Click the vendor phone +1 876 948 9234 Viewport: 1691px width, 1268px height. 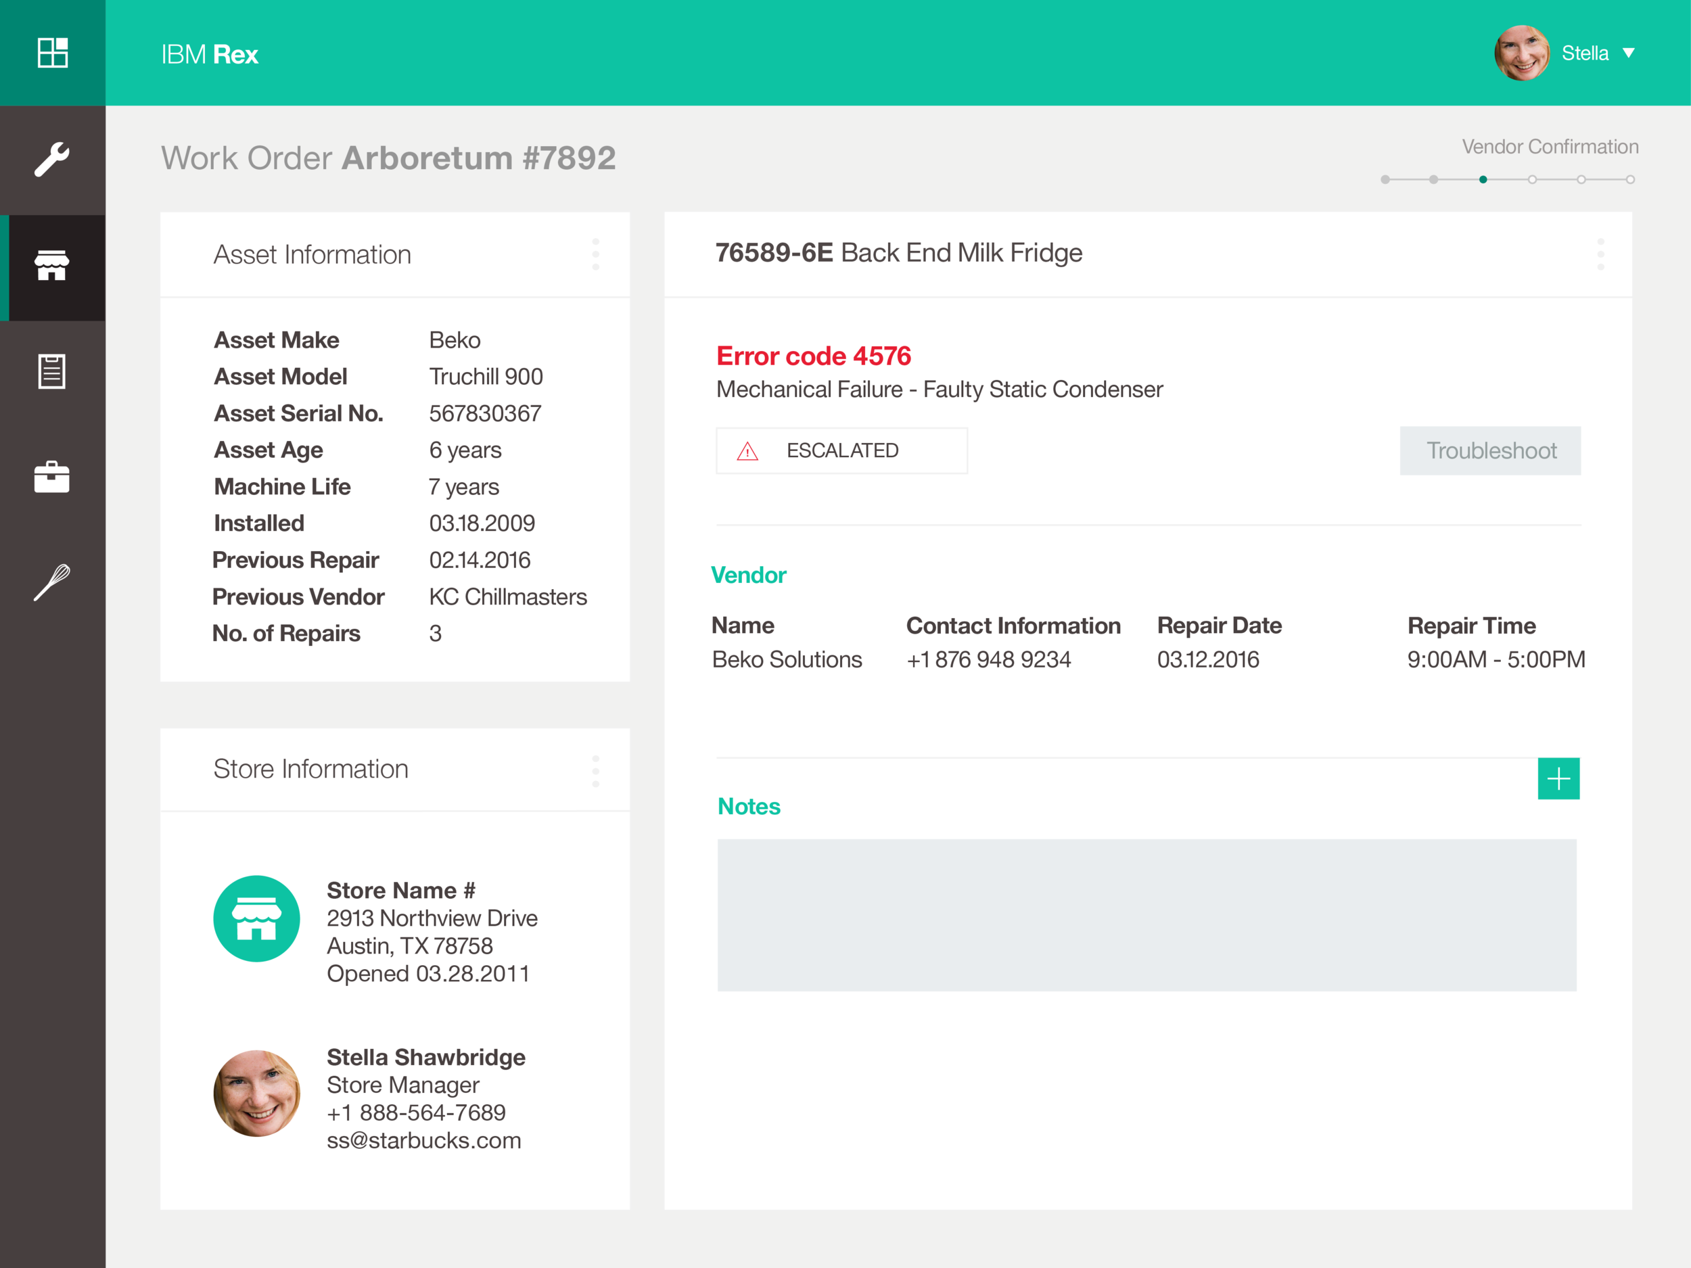(x=988, y=659)
